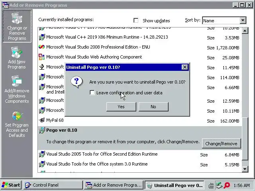
Task: Select Change or Remove Programs sidebar icon
Action: pyautogui.click(x=17, y=26)
